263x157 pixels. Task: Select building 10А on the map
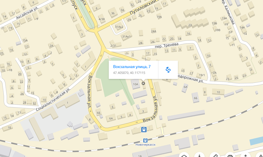tap(135, 84)
